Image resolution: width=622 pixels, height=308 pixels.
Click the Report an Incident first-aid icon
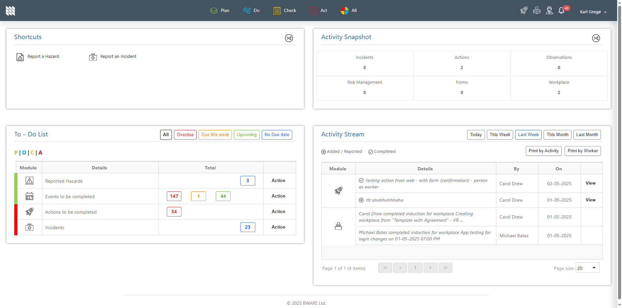[x=93, y=57]
